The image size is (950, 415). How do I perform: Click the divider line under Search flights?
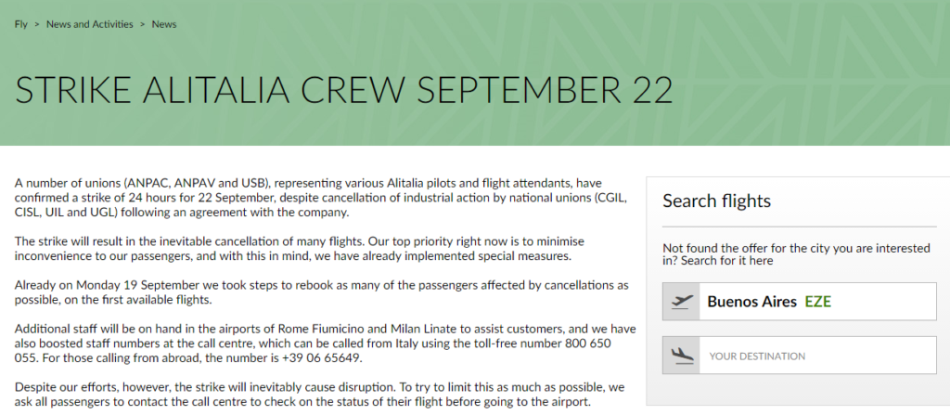click(799, 227)
